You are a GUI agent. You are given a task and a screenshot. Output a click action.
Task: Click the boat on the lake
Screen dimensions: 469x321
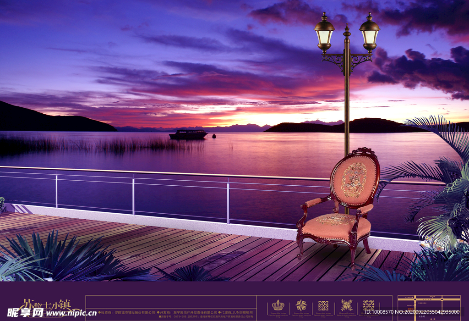pyautogui.click(x=188, y=134)
